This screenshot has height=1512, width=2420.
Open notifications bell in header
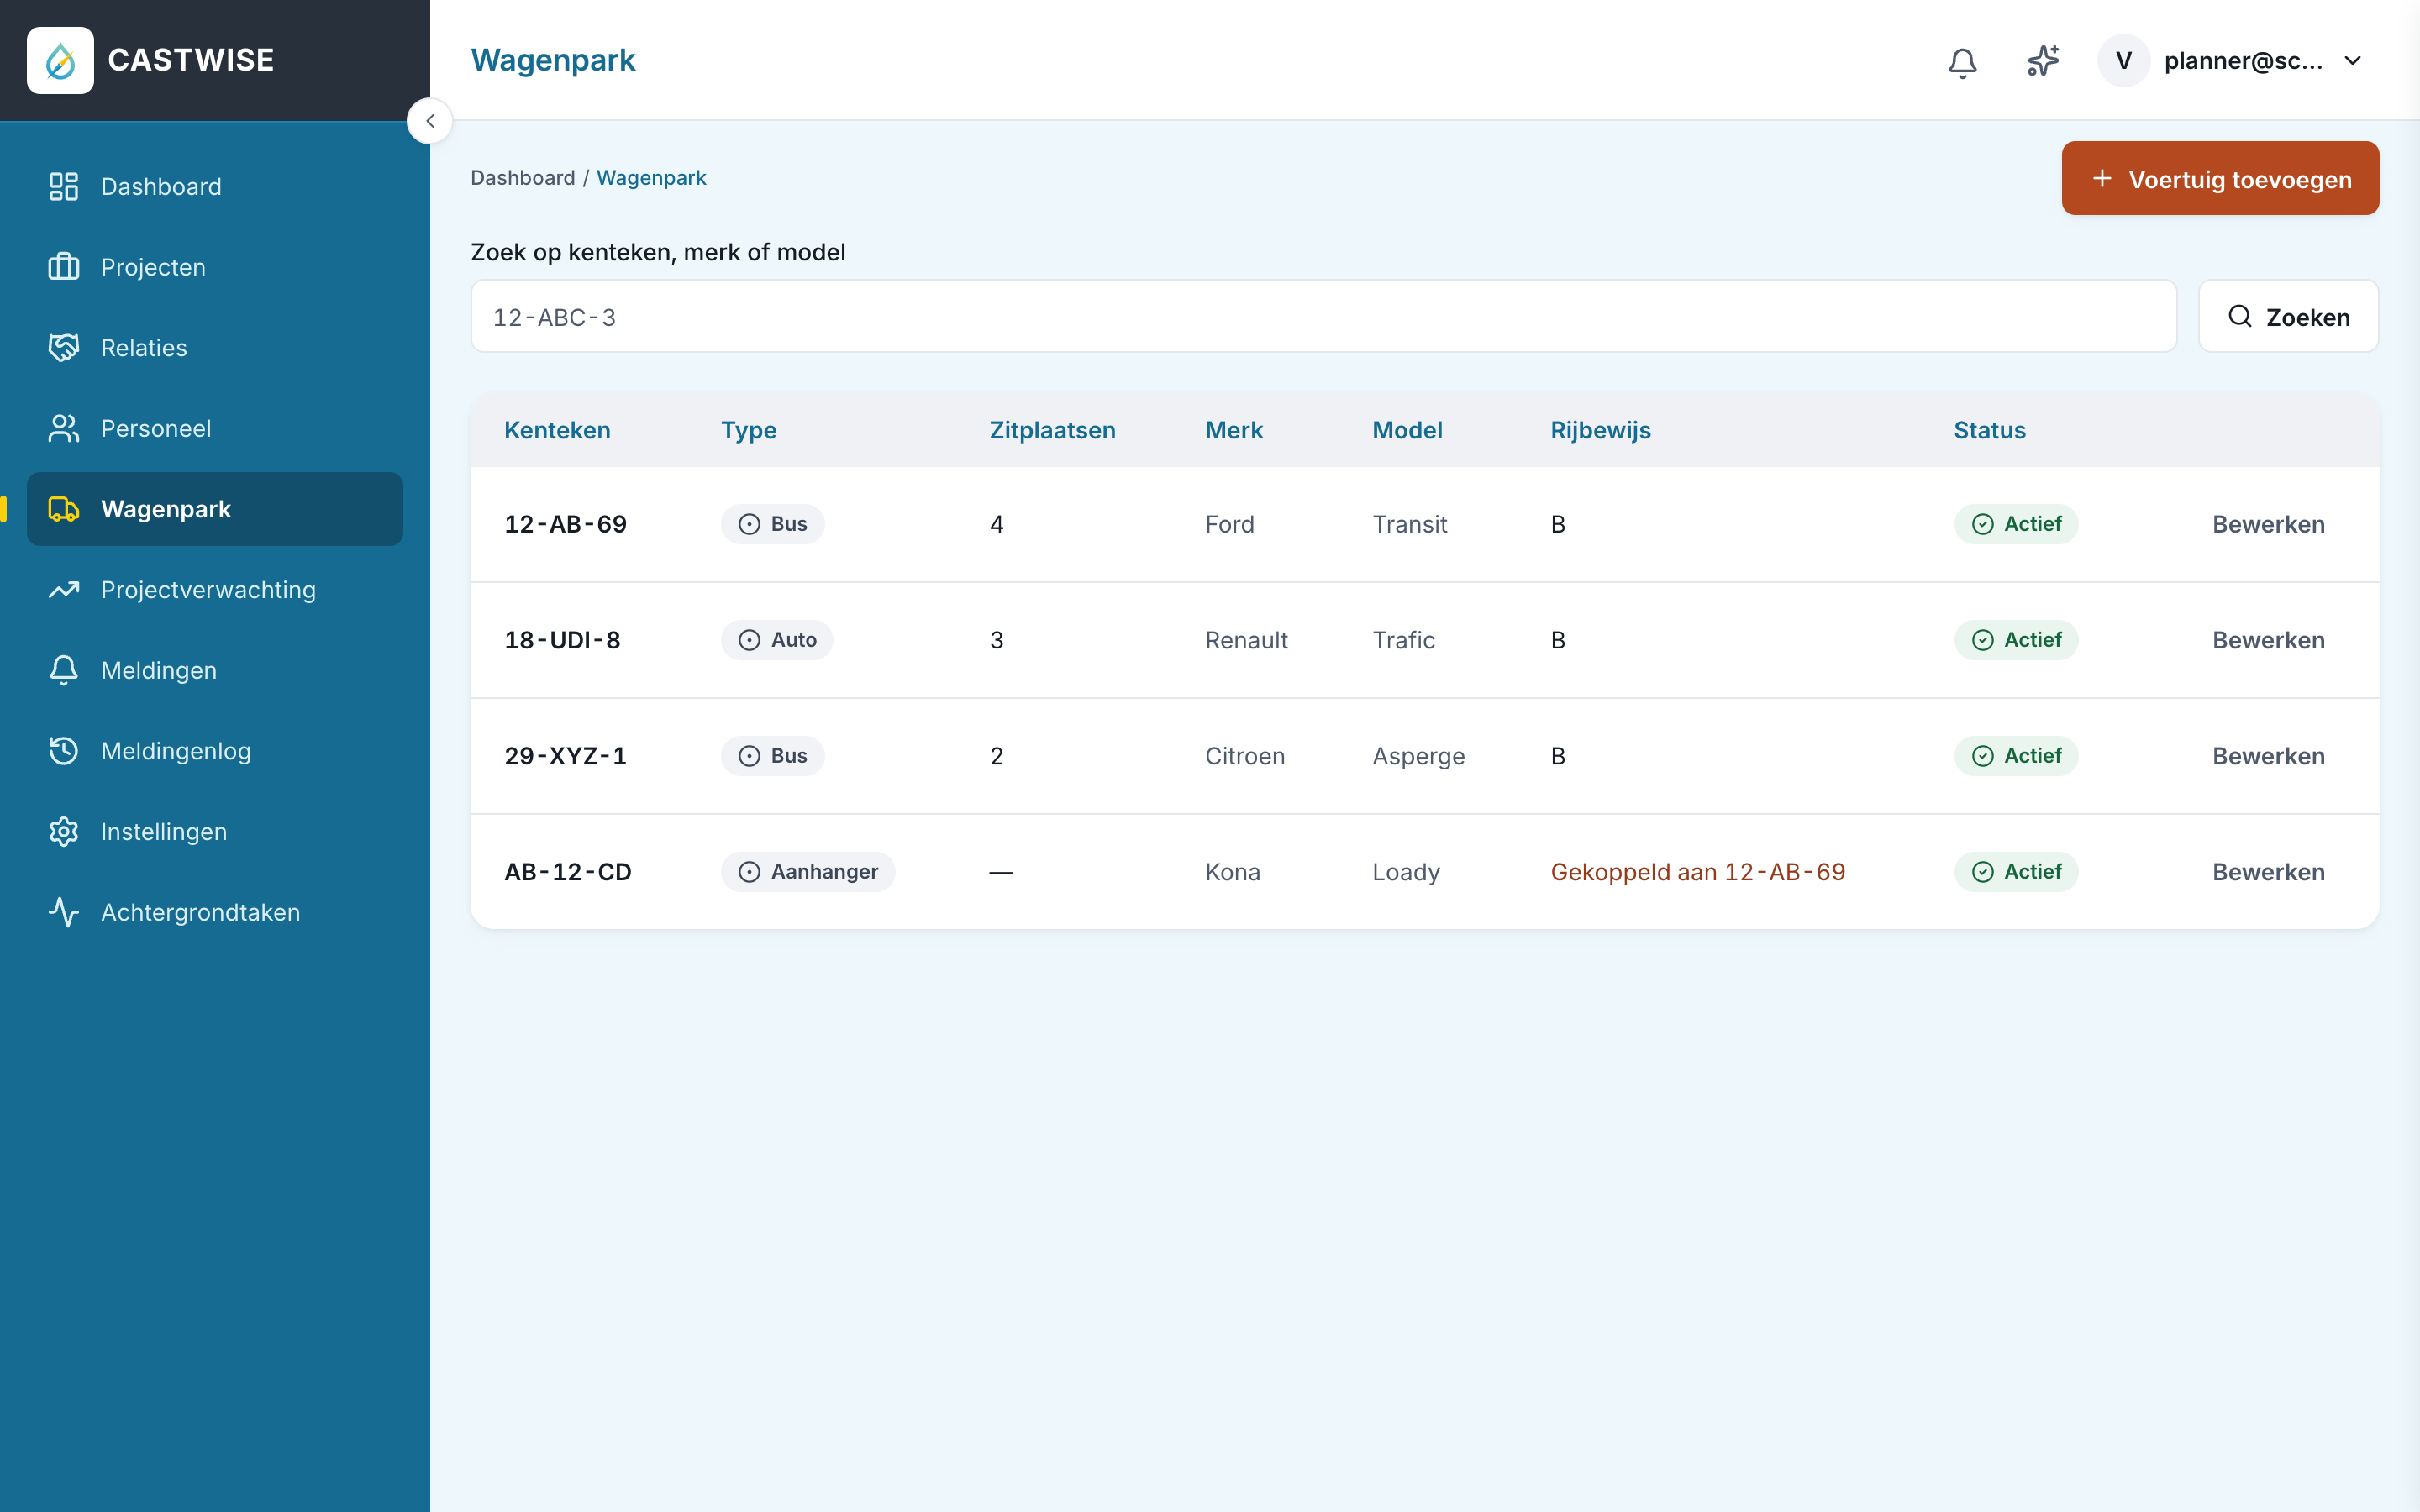click(x=1962, y=62)
